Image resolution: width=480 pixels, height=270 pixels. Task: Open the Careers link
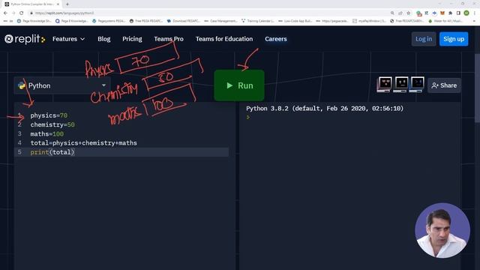tap(276, 39)
